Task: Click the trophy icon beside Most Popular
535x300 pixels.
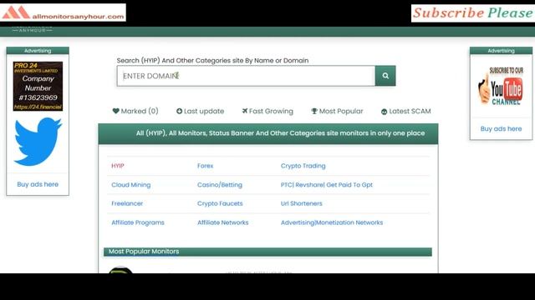Action: point(314,111)
